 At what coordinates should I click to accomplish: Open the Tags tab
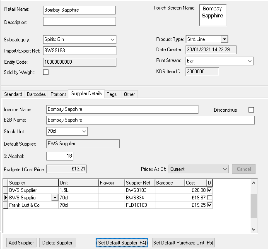[x=111, y=94]
